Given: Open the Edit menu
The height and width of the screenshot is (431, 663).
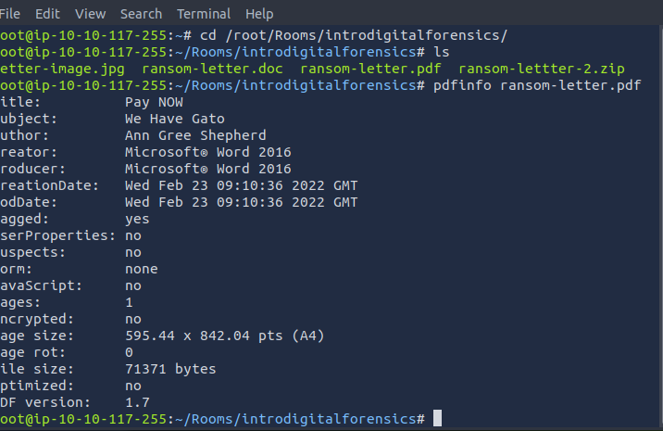Looking at the screenshot, I should click(x=47, y=14).
